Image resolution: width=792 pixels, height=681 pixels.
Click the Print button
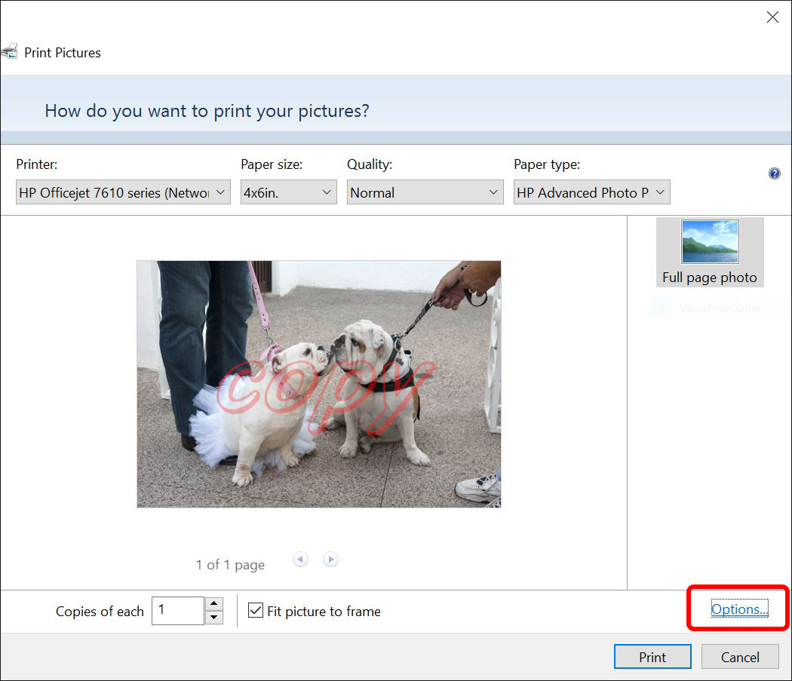click(x=652, y=657)
